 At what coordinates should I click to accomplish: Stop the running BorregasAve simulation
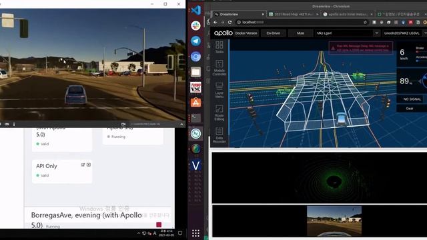click(159, 225)
